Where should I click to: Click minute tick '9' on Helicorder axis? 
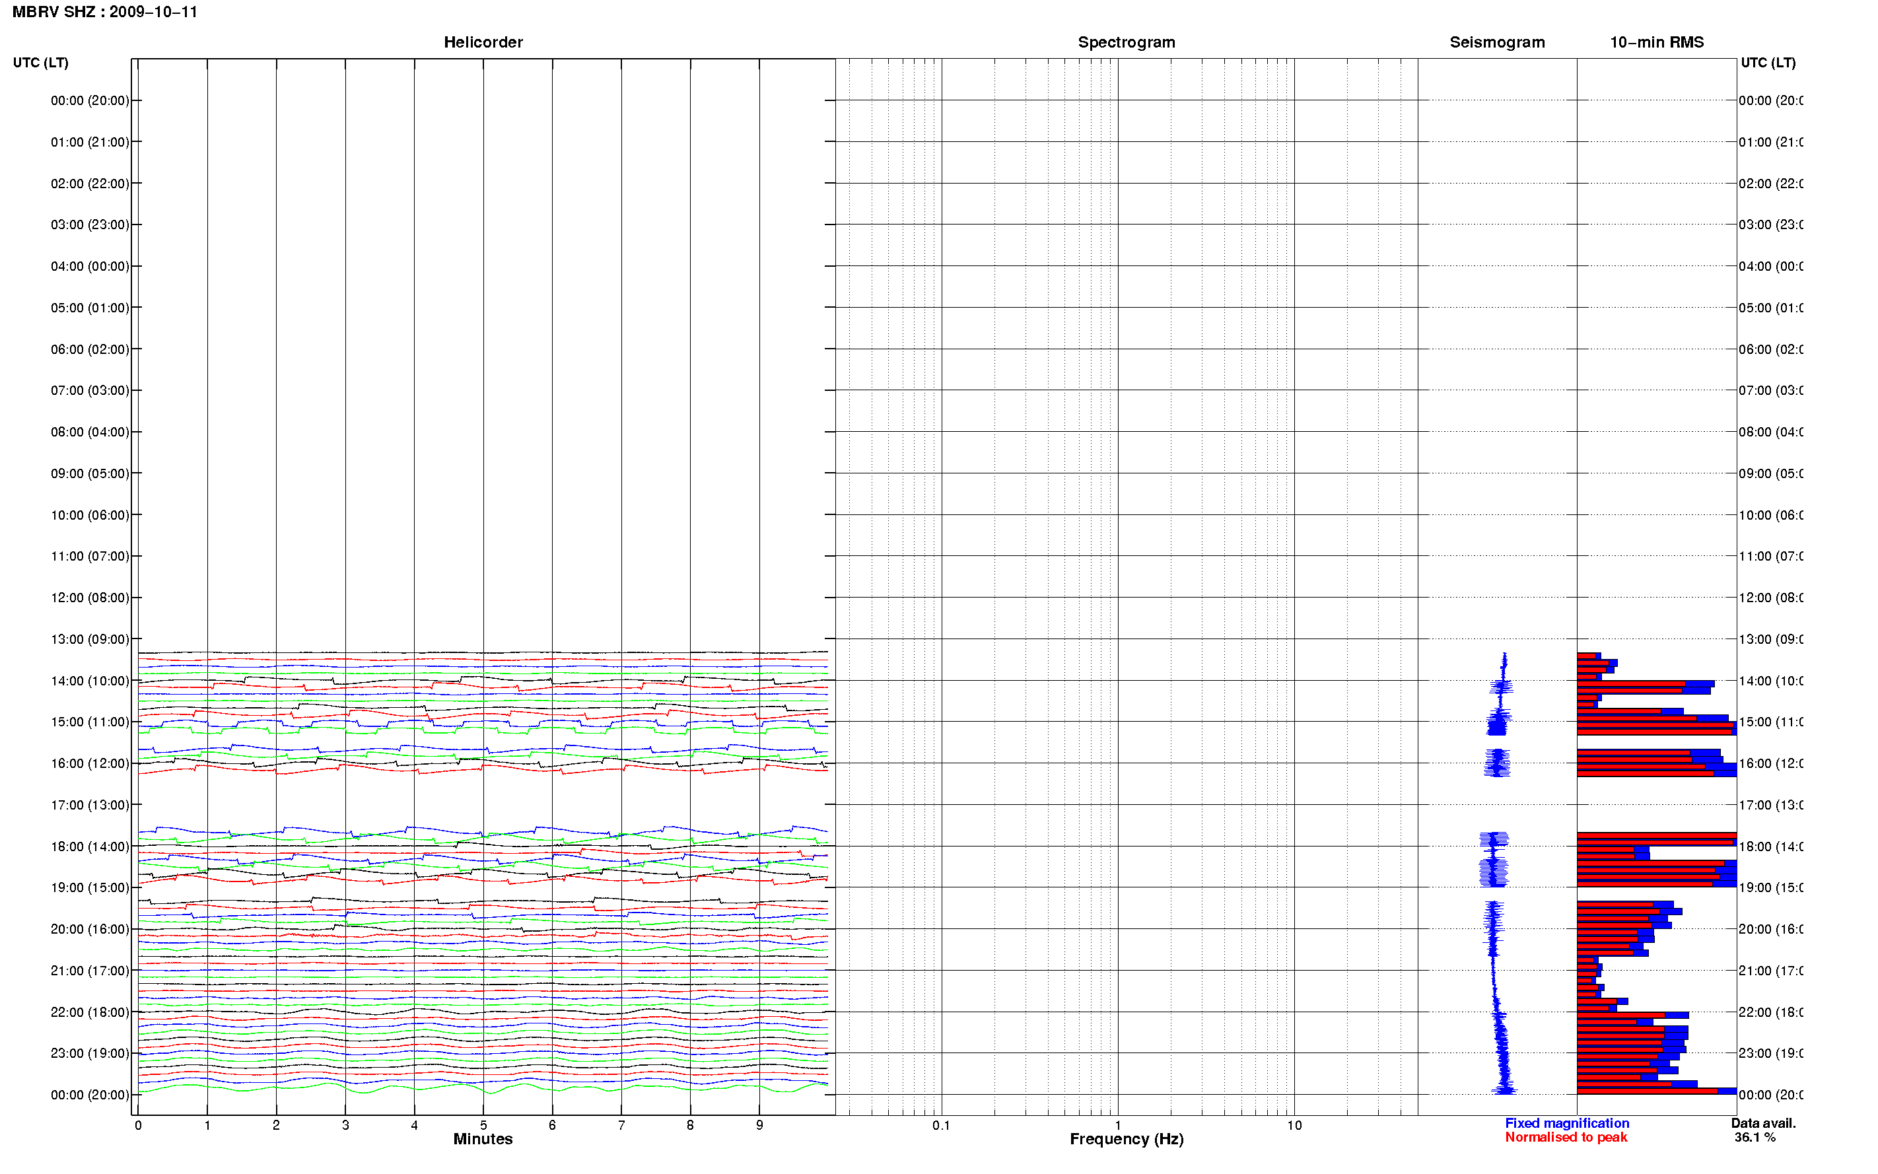(759, 1125)
